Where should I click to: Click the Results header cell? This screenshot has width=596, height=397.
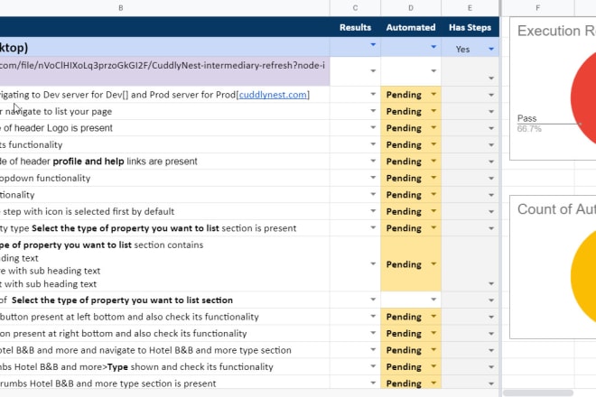point(355,27)
